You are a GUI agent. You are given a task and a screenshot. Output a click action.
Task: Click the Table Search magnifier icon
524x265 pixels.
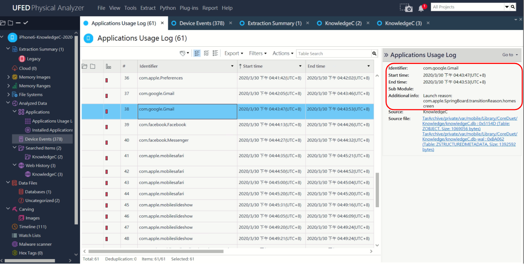[x=374, y=54]
